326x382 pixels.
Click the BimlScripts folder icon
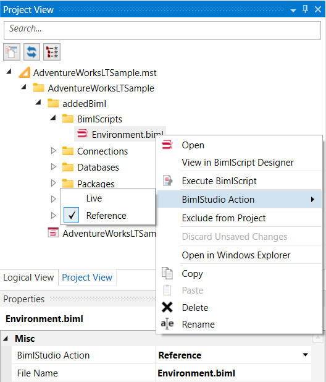(x=68, y=119)
